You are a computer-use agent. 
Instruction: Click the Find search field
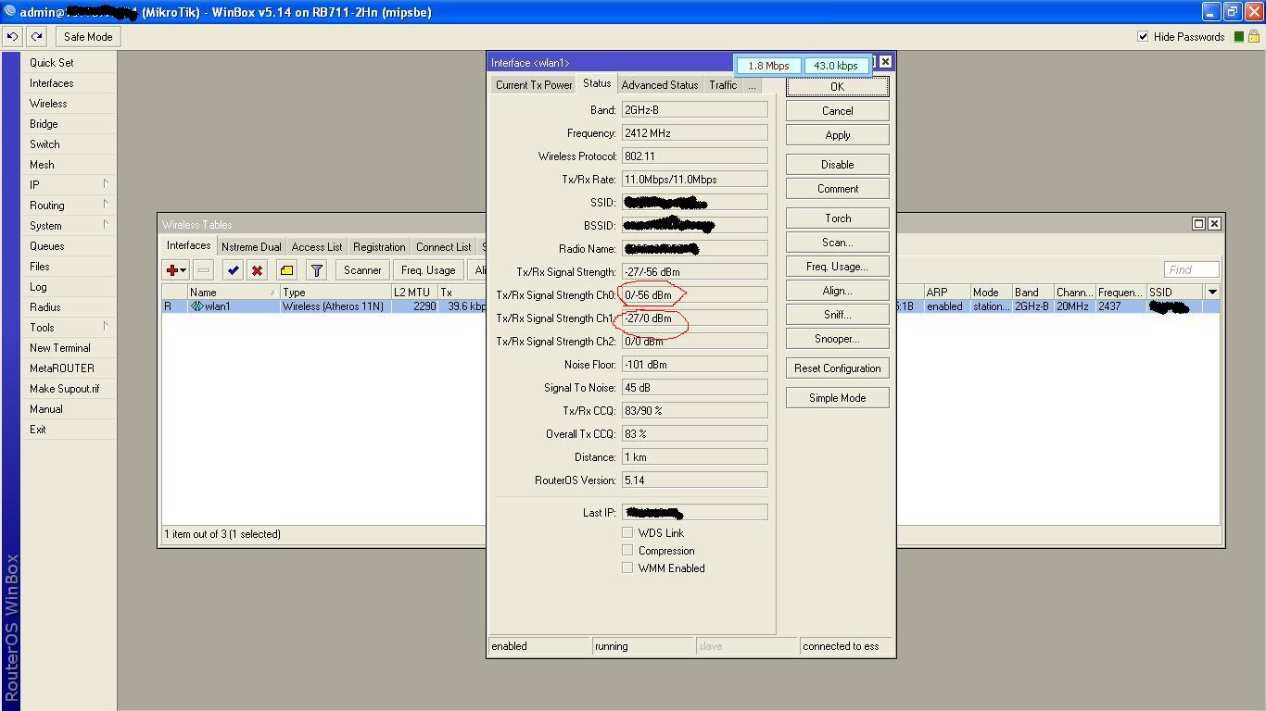(x=1191, y=269)
